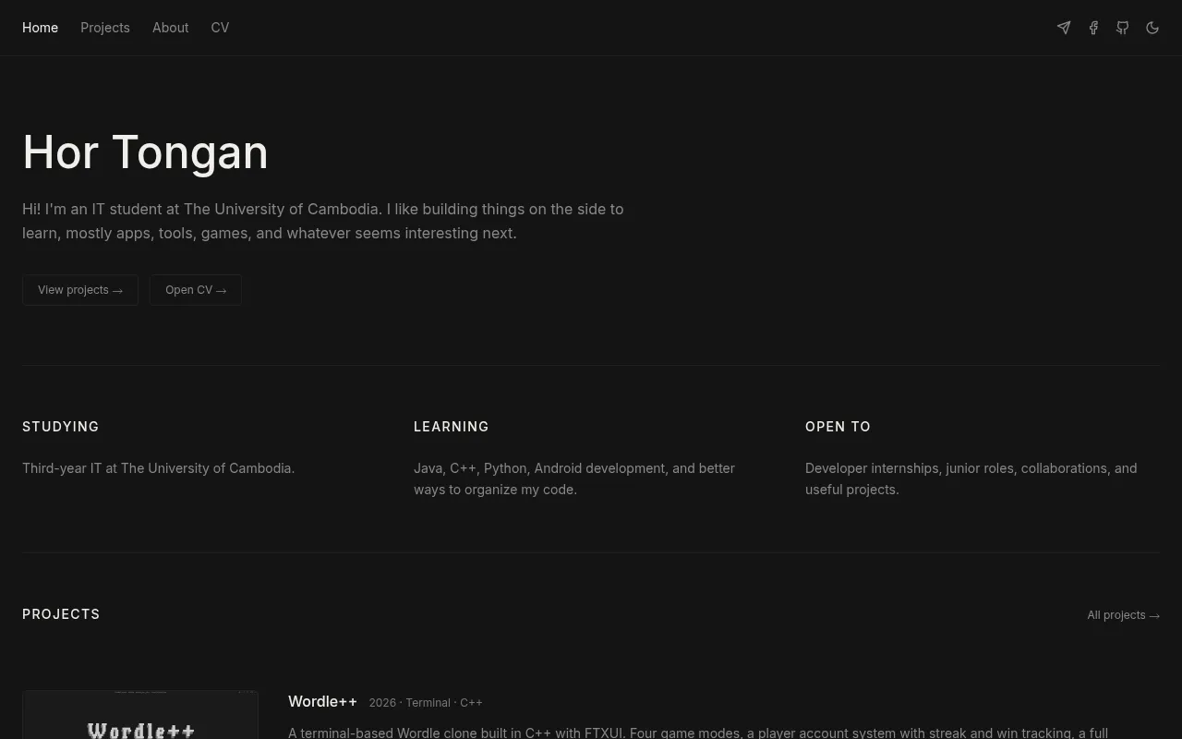Open the Telegram paper-plane icon link
This screenshot has width=1182, height=739.
click(x=1064, y=28)
